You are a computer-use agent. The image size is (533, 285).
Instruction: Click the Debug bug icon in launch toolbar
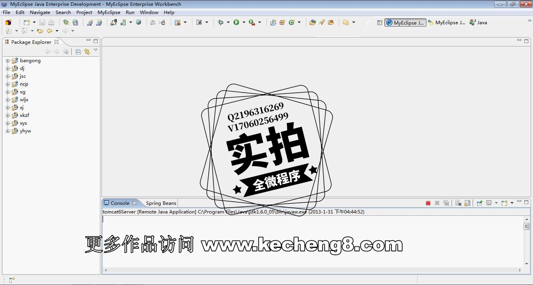tap(221, 23)
